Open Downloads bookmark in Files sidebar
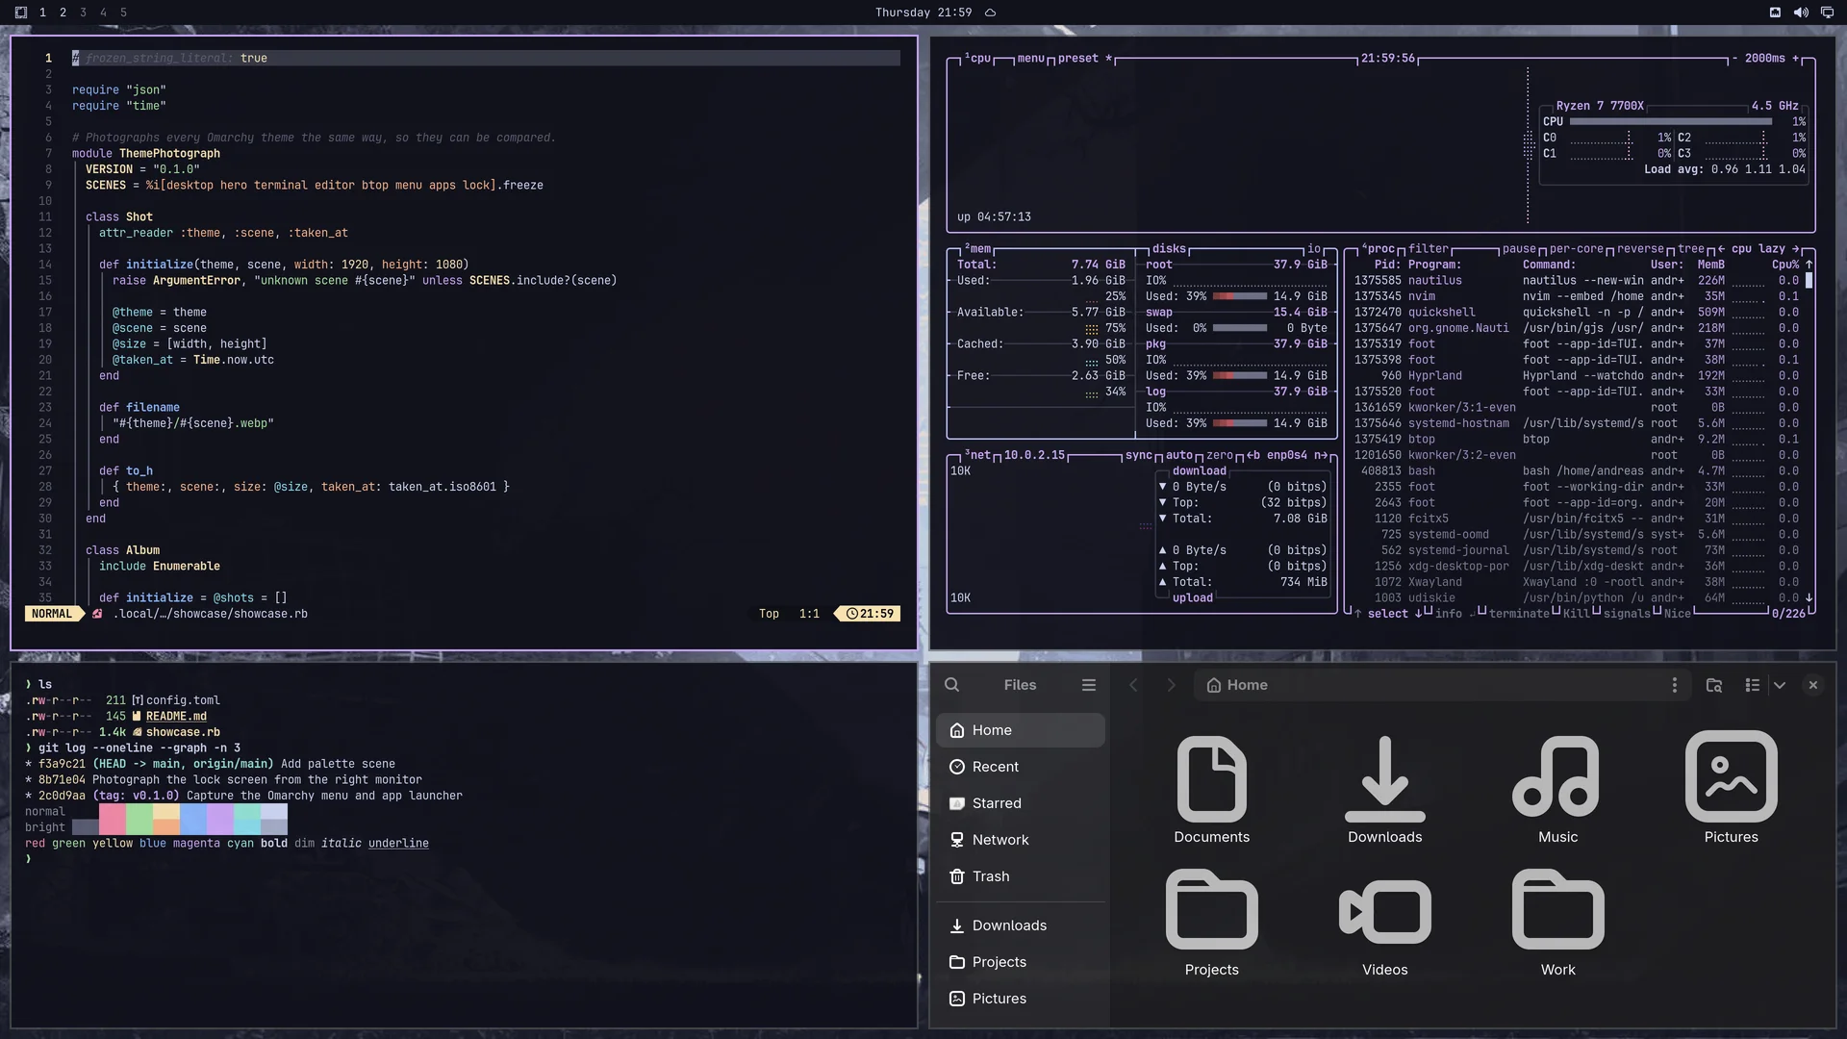 coord(1021,925)
